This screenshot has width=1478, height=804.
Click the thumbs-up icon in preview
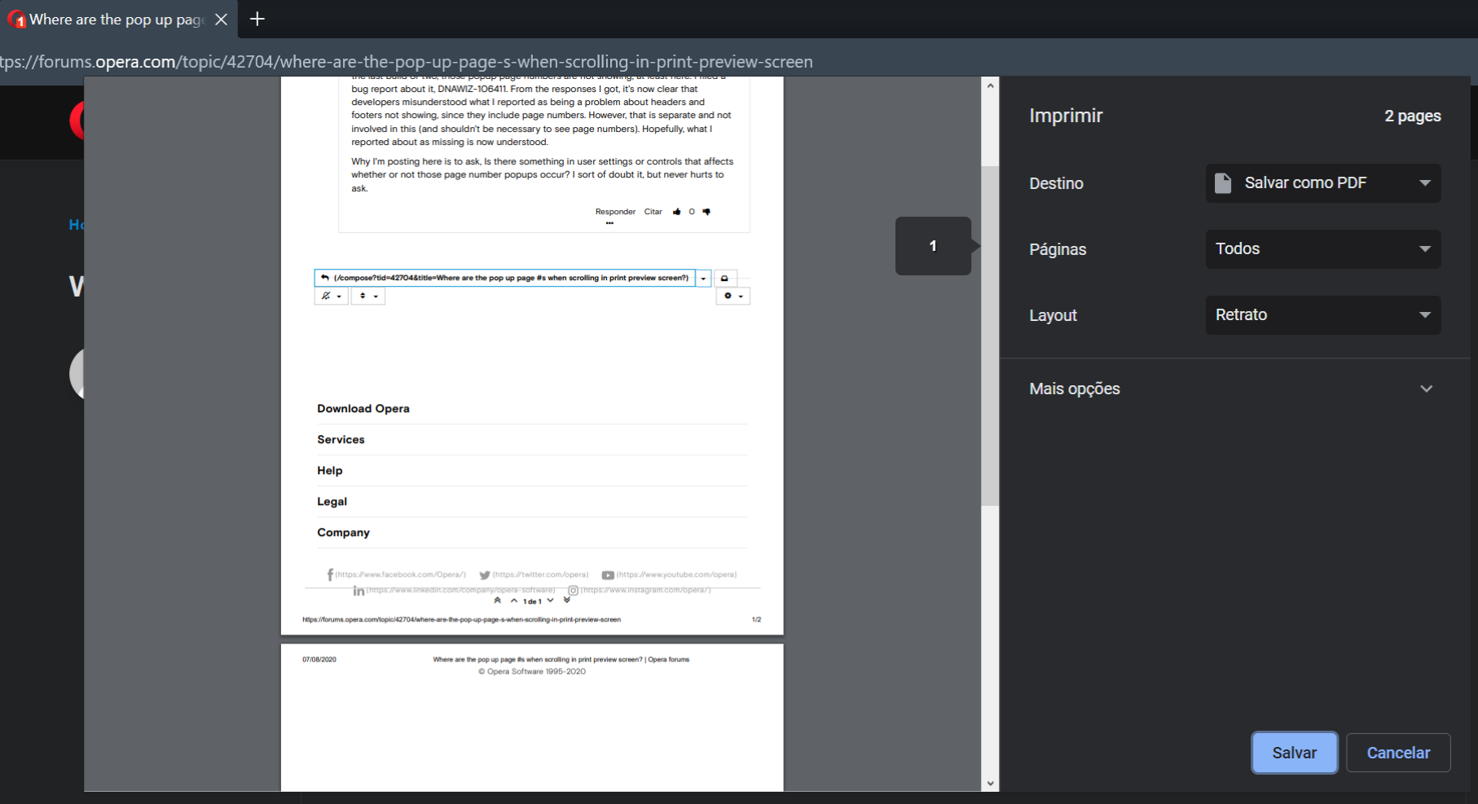pyautogui.click(x=676, y=212)
